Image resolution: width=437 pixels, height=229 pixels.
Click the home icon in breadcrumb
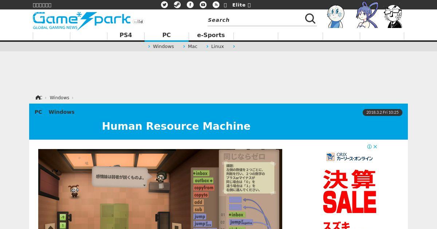pos(38,97)
